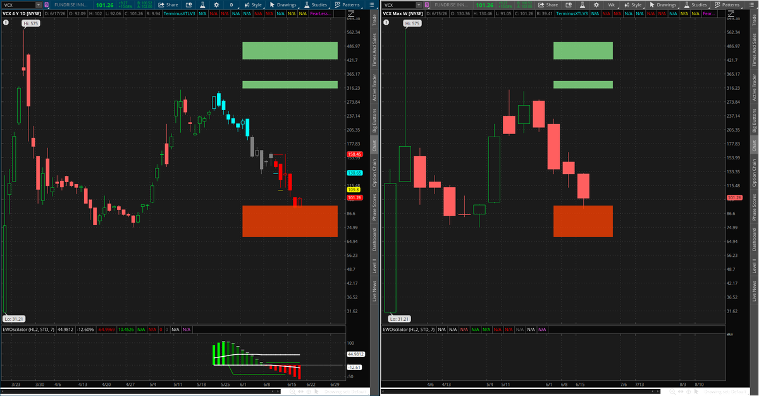Viewport: 759px width, 396px height.
Task: Select the orange rectangle drawing in the left chart
Action: tap(290, 221)
